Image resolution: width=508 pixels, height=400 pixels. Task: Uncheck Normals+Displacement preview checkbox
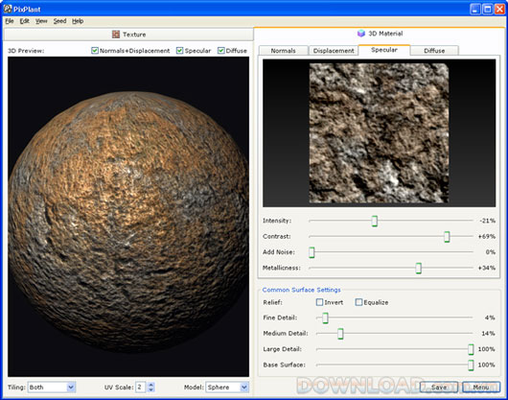click(95, 51)
